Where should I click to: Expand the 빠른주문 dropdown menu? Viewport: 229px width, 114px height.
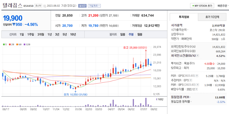pyautogui.click(x=223, y=6)
